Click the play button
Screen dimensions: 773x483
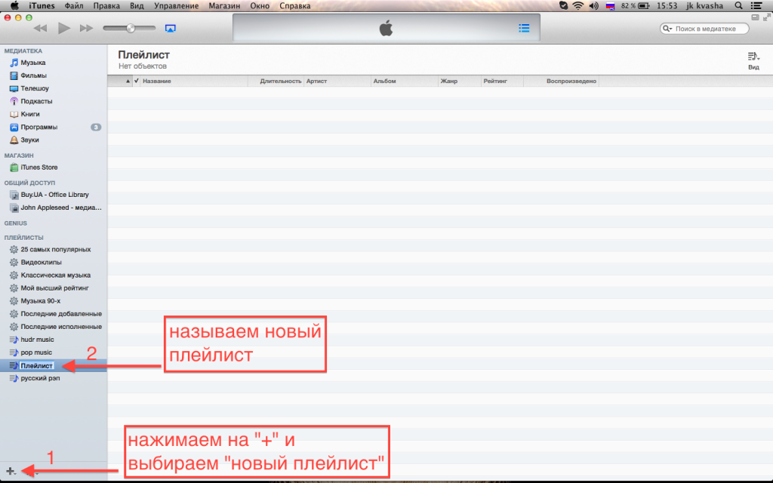(63, 28)
